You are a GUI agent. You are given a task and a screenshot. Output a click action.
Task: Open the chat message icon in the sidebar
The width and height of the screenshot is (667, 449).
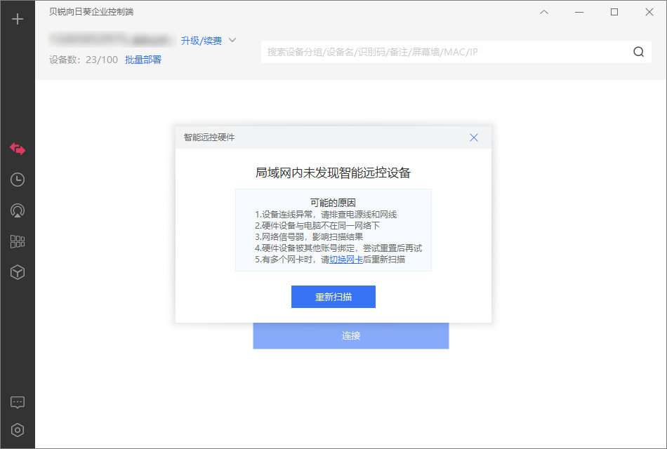click(18, 402)
